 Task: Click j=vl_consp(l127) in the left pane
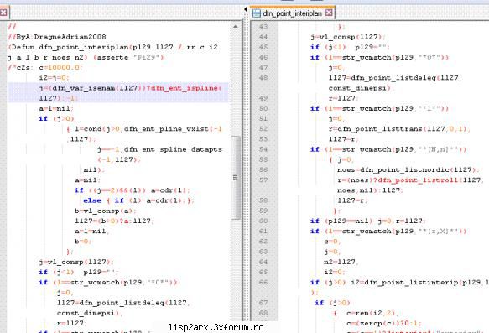coord(76,262)
